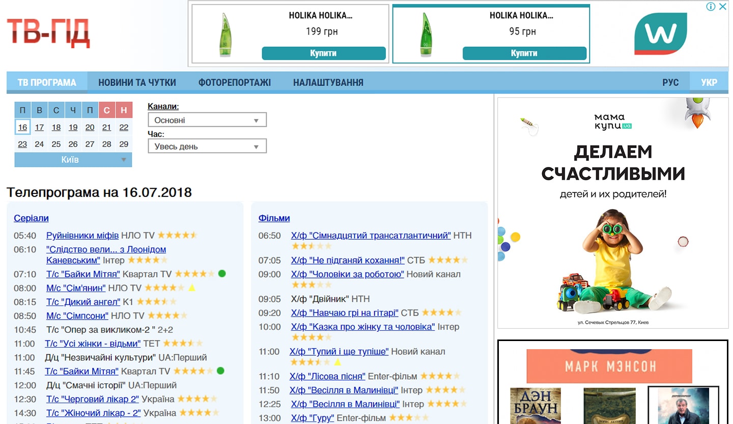The image size is (733, 424).
Task: Open Х/ф Чоловіки за роботою link
Action: 348,274
